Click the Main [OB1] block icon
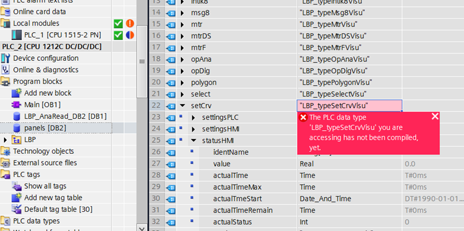This screenshot has width=464, height=231. coord(17,105)
